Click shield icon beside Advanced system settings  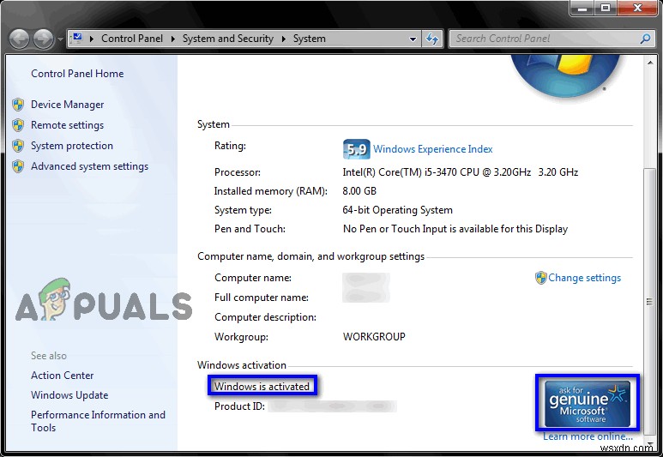(x=18, y=166)
